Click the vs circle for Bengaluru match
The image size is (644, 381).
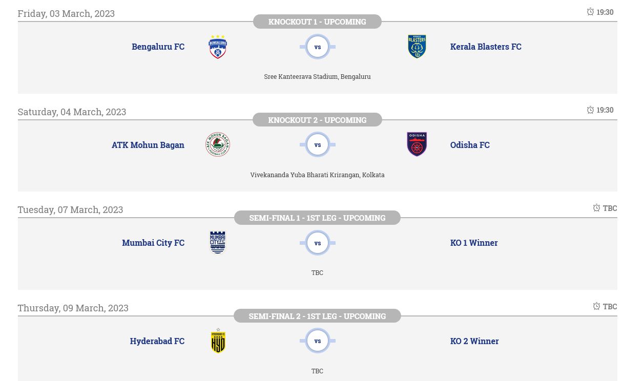point(318,47)
